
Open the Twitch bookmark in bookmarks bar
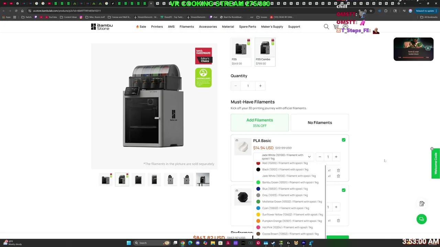[26, 17]
